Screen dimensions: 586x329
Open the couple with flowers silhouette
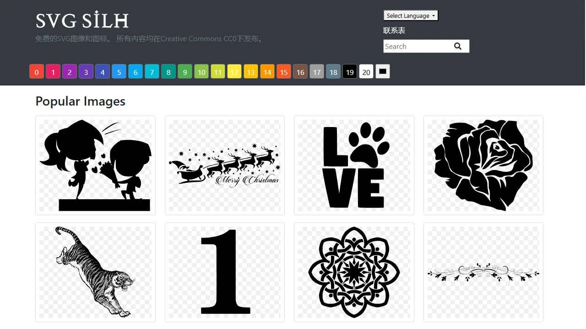click(95, 165)
